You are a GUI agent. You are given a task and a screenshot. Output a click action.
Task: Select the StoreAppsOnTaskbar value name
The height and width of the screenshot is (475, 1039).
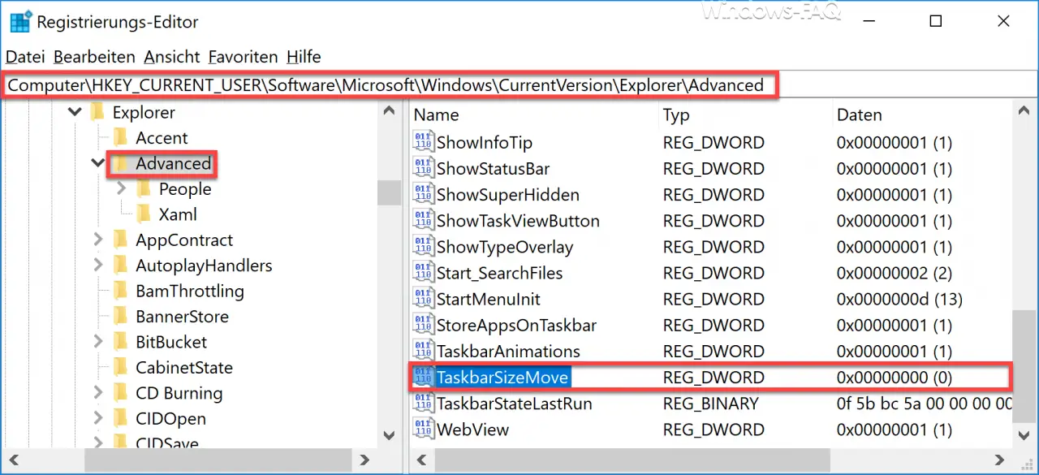pyautogui.click(x=516, y=325)
